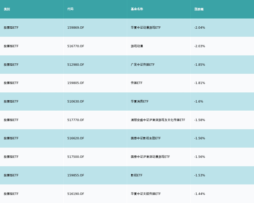Click the -2.03% change value

(x=200, y=46)
